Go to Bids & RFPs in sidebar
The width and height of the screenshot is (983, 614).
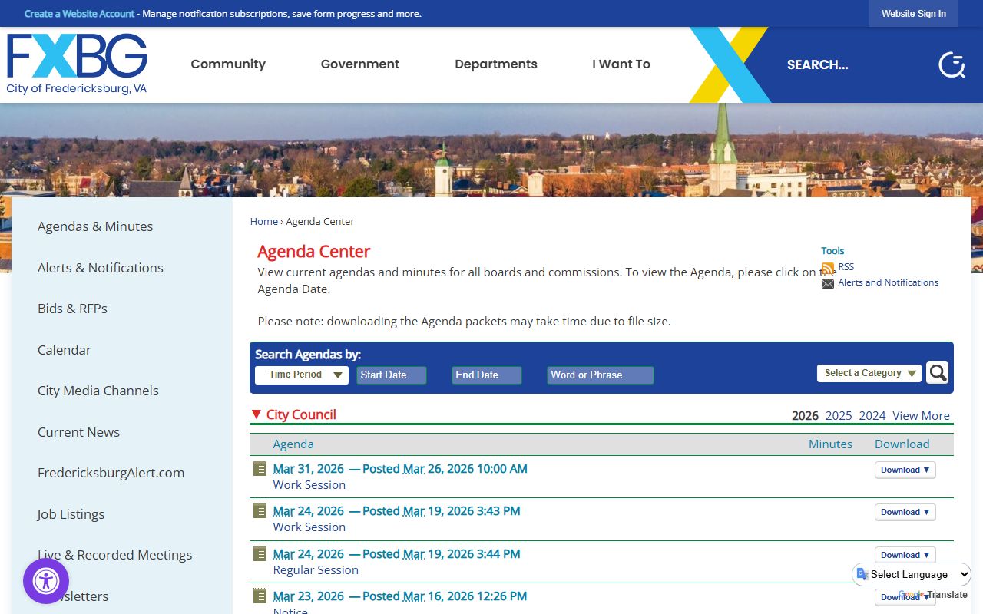pyautogui.click(x=72, y=309)
